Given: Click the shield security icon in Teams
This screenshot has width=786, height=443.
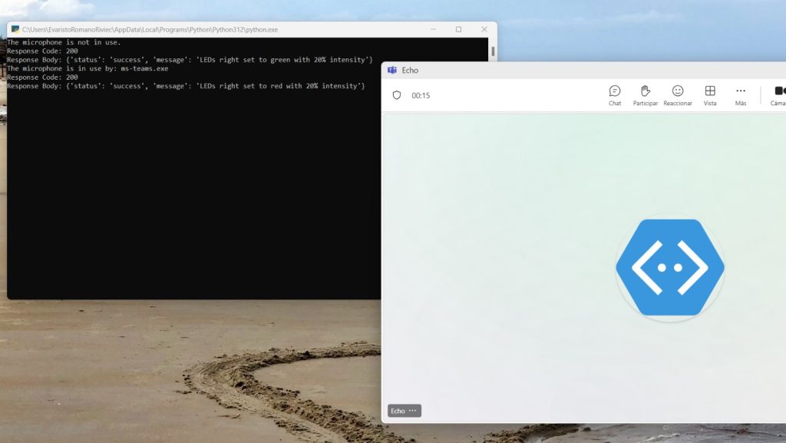Looking at the screenshot, I should 397,95.
